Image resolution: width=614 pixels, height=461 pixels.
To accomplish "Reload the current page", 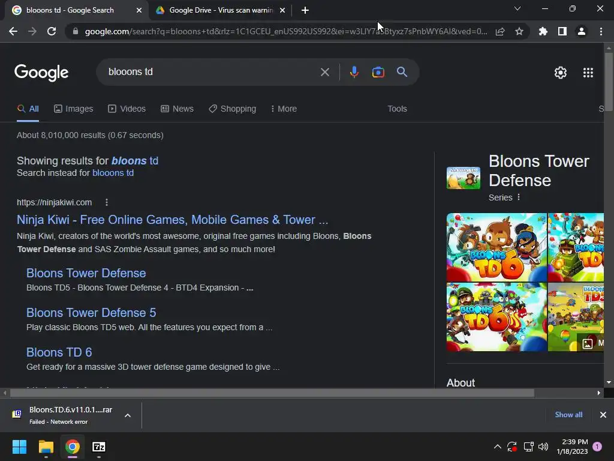I will click(52, 31).
